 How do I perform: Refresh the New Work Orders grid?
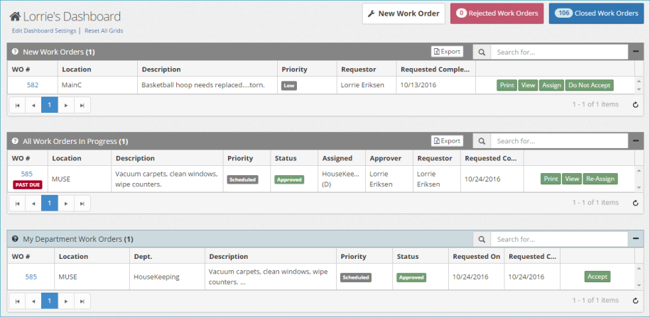click(636, 105)
